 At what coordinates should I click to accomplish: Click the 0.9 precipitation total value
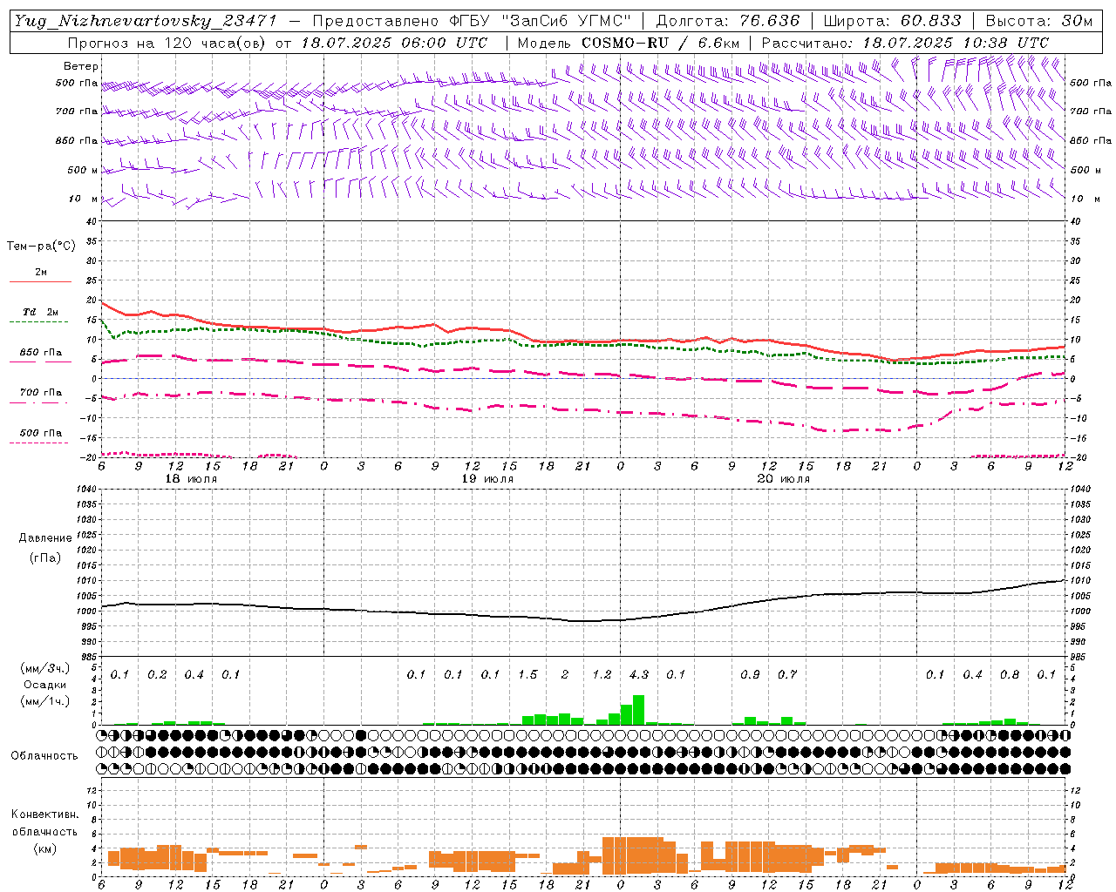tap(750, 675)
